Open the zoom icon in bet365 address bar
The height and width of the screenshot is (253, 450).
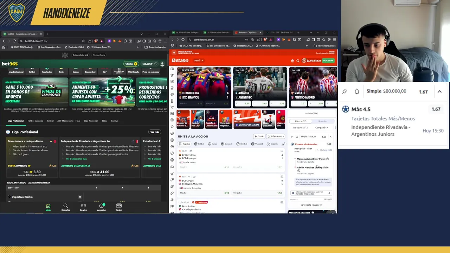(x=83, y=41)
